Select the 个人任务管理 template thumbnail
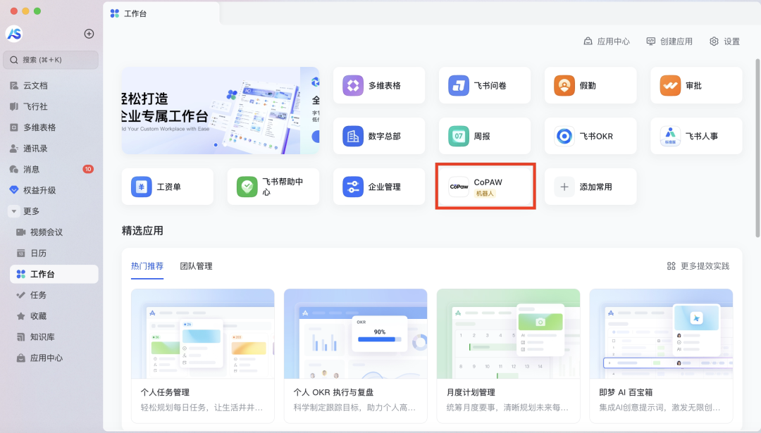The height and width of the screenshot is (433, 761). pos(202,333)
